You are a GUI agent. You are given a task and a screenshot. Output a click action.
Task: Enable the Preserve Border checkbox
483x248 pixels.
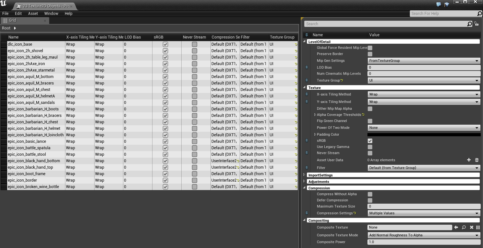[370, 54]
